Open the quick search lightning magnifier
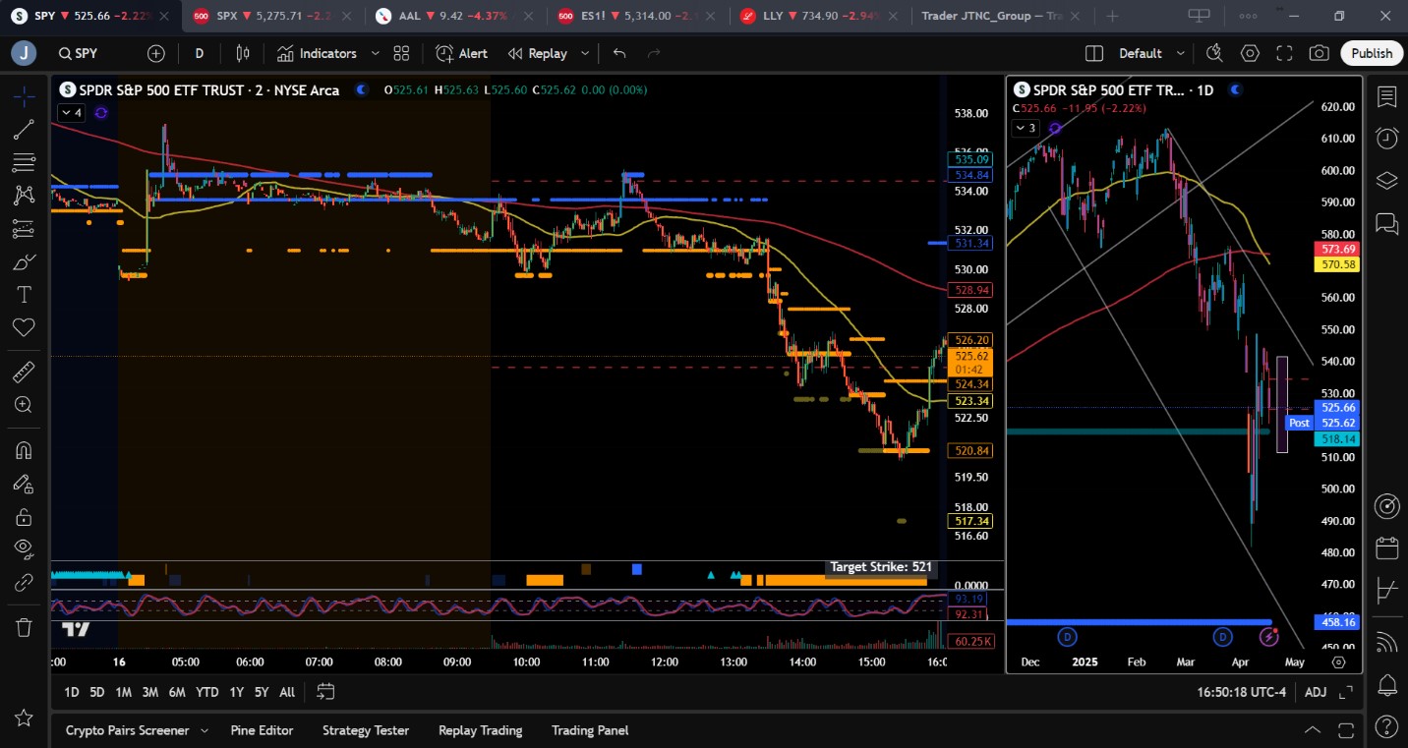The height and width of the screenshot is (748, 1408). click(1214, 53)
